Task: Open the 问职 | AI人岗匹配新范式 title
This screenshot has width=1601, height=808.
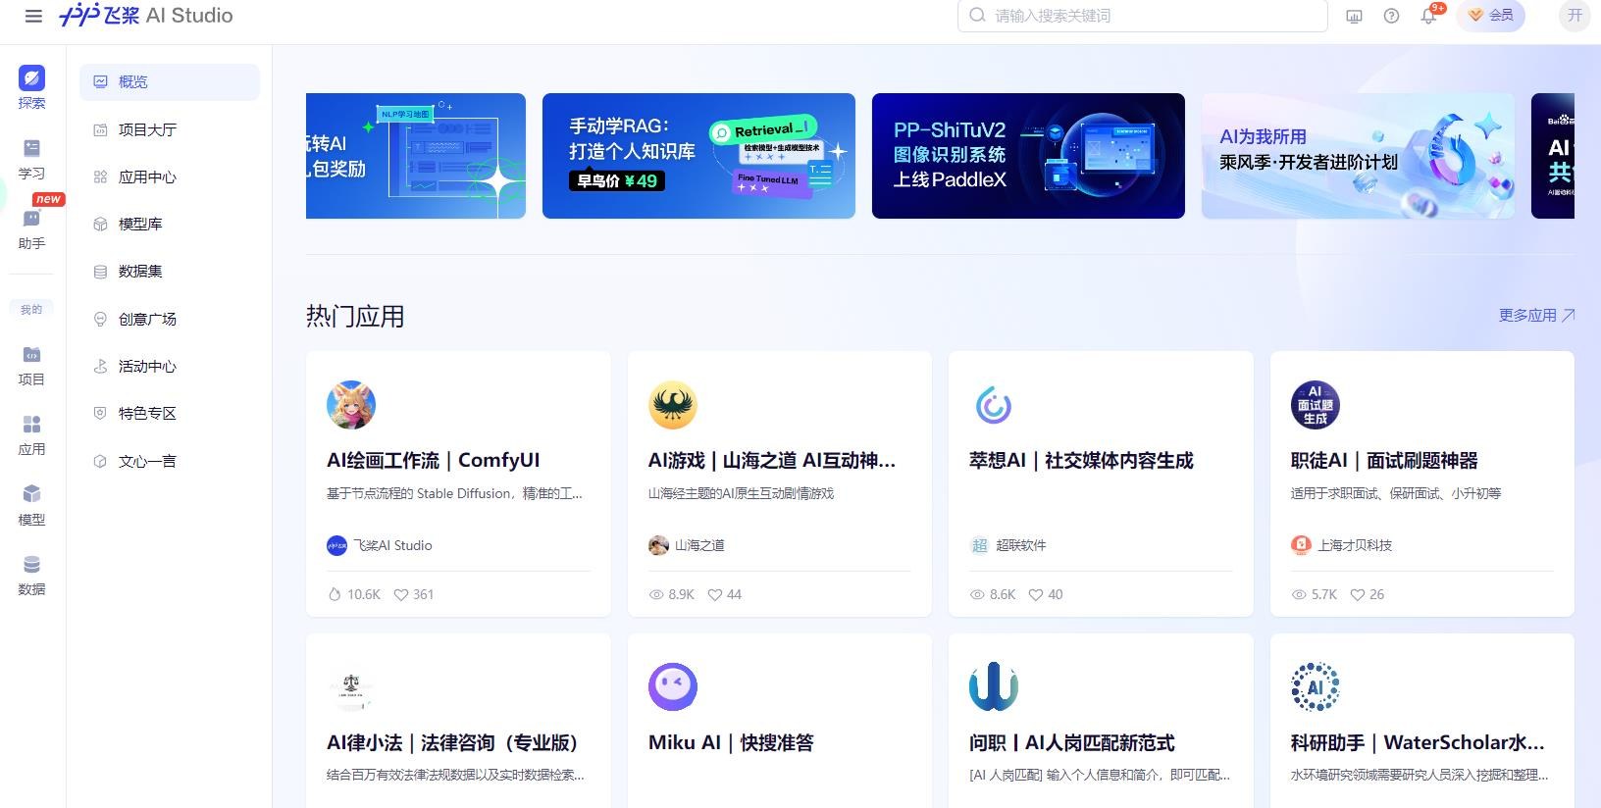Action: tap(1071, 742)
